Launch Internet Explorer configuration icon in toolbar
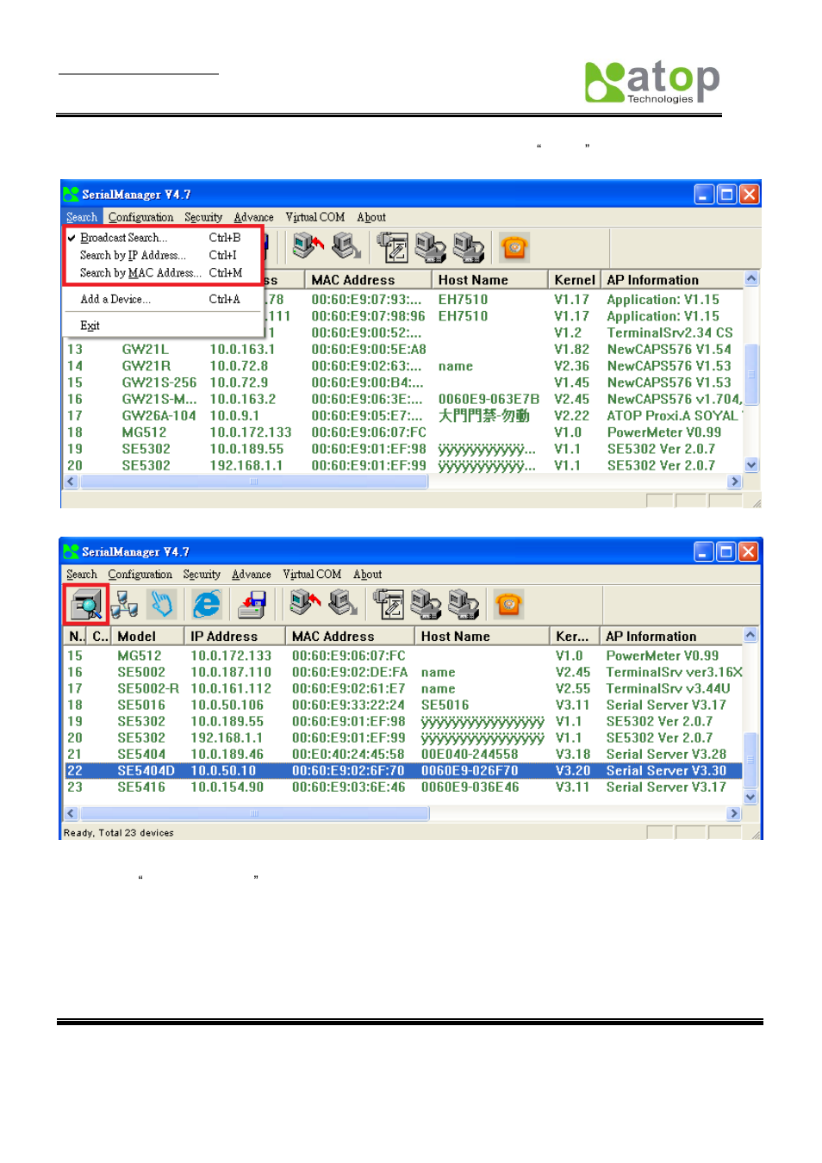The image size is (822, 1163). pyautogui.click(x=207, y=604)
